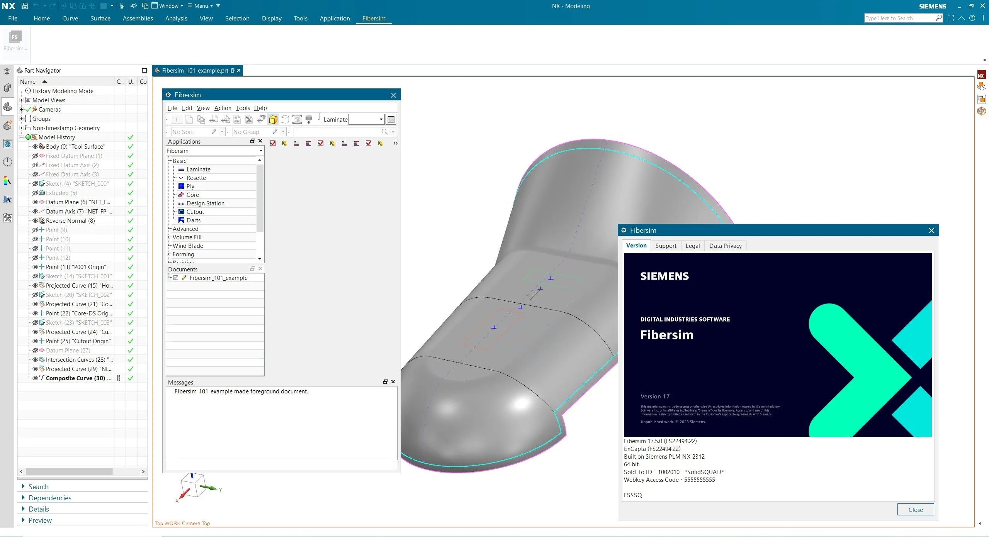Switch to the Support tab
Screen dimensions: 989x537
[666, 246]
